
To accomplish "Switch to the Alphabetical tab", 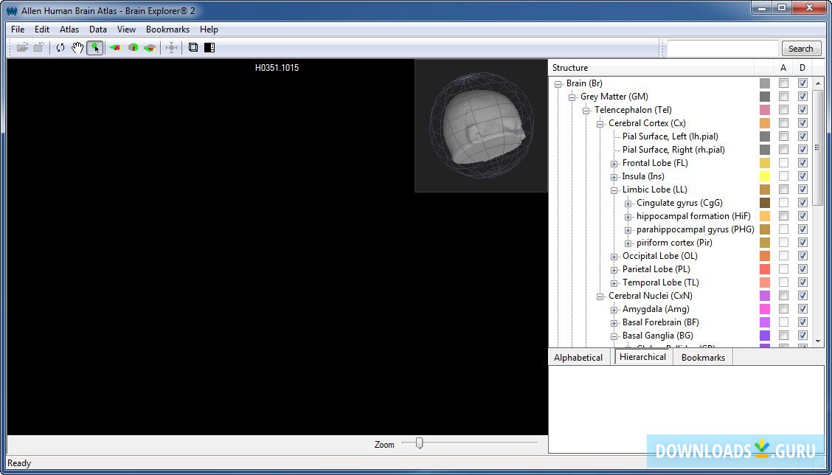I will tap(578, 358).
